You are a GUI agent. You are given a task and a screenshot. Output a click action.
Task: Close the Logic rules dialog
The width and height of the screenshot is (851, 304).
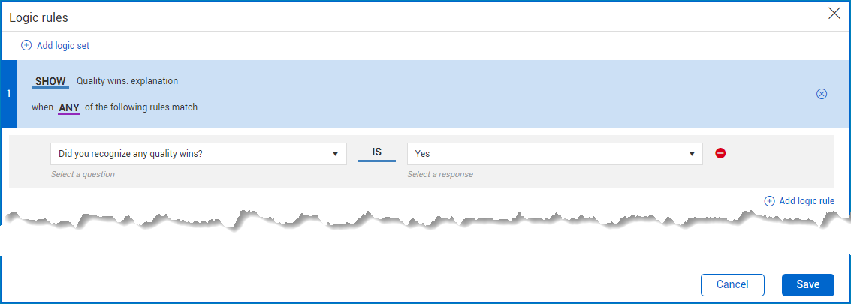tap(834, 13)
